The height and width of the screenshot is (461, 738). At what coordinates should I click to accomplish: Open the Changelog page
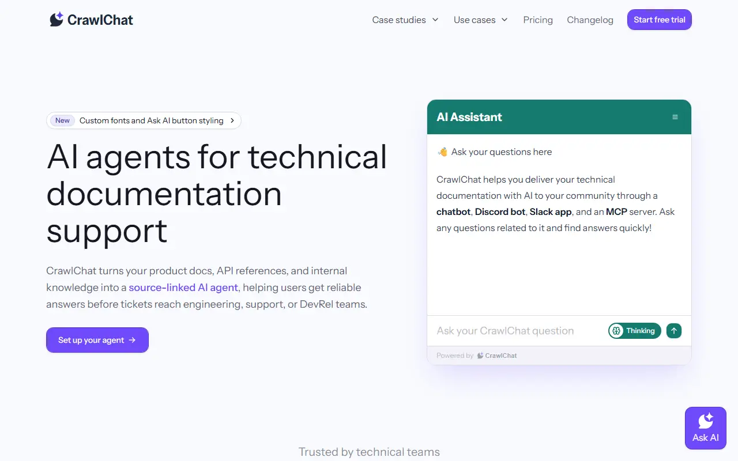pos(590,20)
